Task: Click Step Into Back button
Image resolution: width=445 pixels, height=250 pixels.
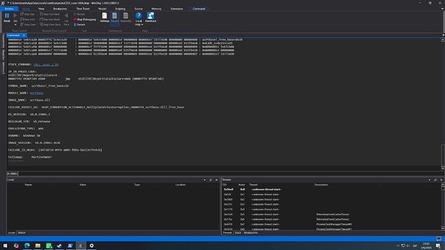Action: pyautogui.click(x=50, y=19)
